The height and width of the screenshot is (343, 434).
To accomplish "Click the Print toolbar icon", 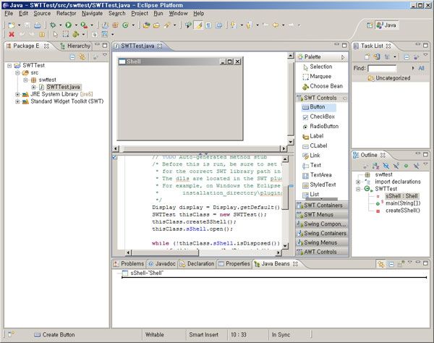I will pos(38,25).
